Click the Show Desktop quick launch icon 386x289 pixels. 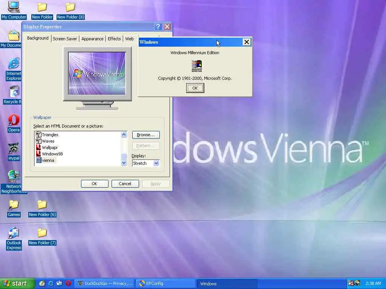(42, 283)
